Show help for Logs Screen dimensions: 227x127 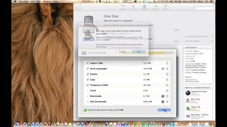[167, 80]
